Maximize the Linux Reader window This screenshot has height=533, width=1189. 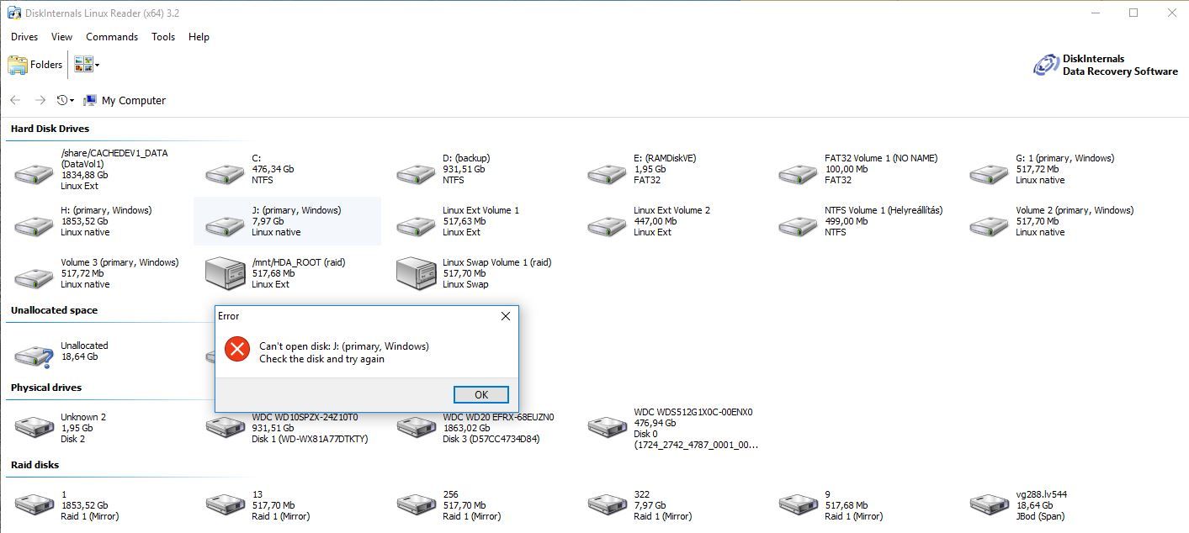1133,13
